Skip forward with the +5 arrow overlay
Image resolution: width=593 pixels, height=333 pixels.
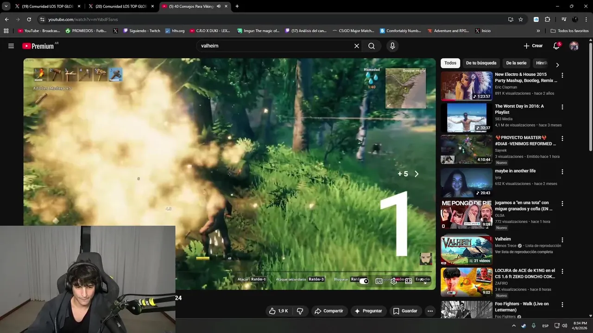point(416,174)
